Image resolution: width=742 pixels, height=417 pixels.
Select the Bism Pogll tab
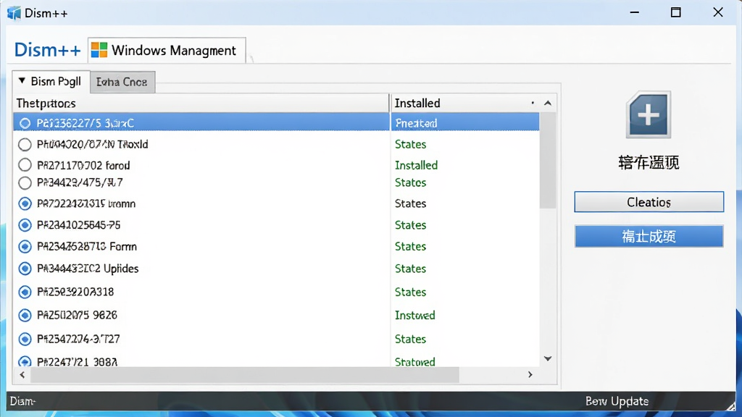coord(51,81)
